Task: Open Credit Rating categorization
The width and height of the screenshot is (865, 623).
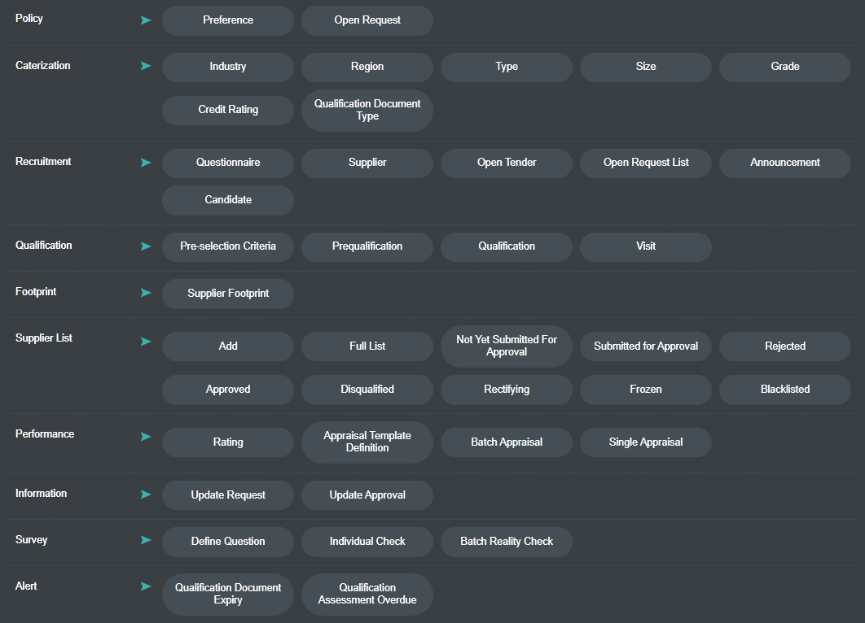Action: (x=228, y=110)
